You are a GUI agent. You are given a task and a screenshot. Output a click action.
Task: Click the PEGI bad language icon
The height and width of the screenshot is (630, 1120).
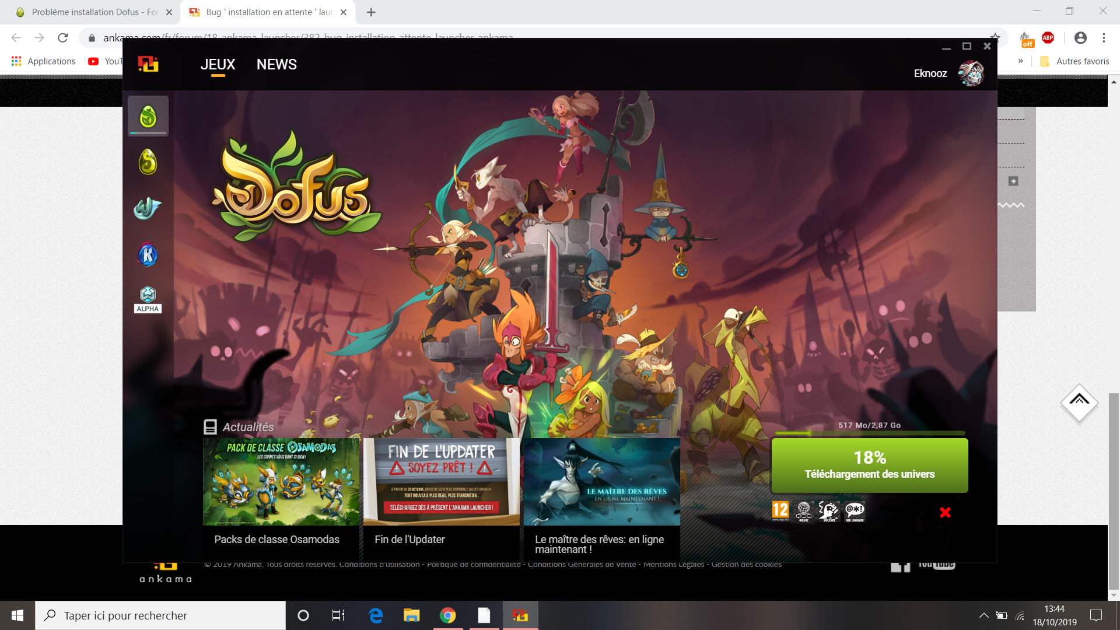(855, 511)
